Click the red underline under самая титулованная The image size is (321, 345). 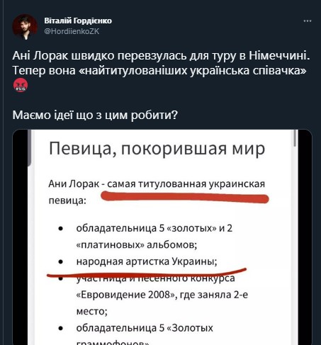point(185,198)
